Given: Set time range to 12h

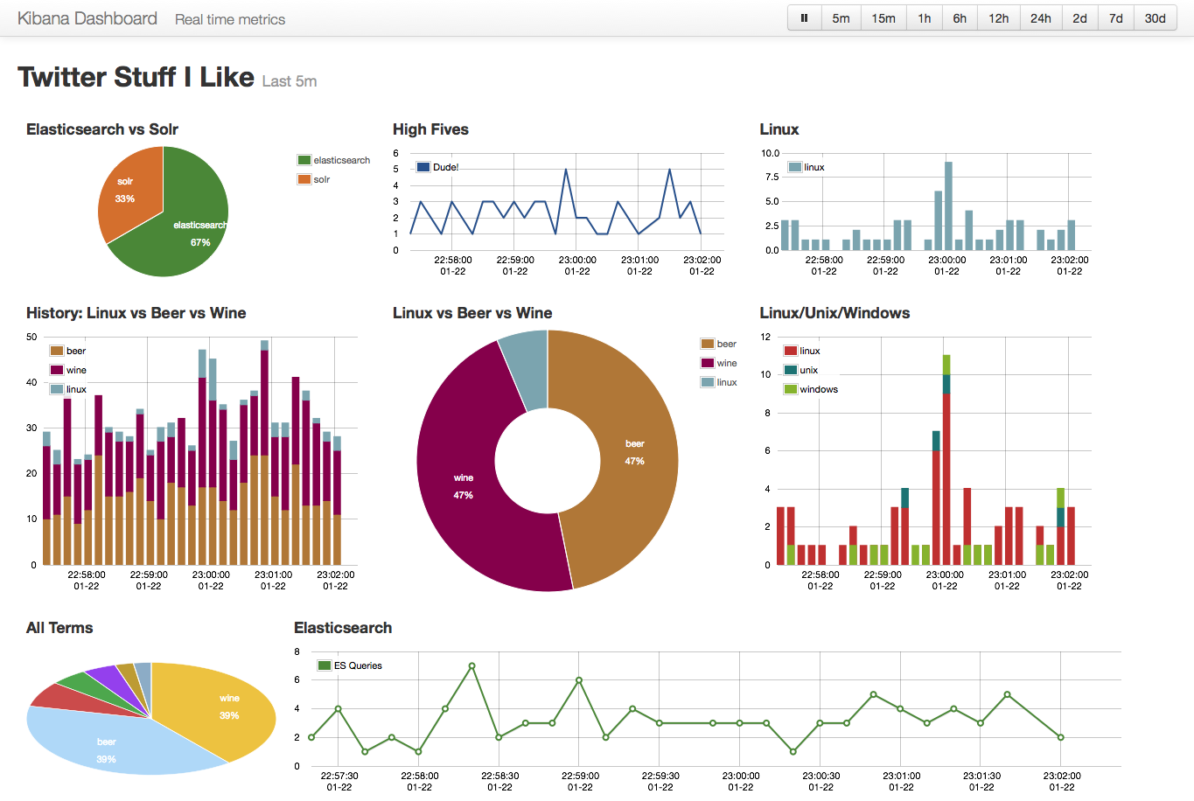Looking at the screenshot, I should [x=999, y=18].
